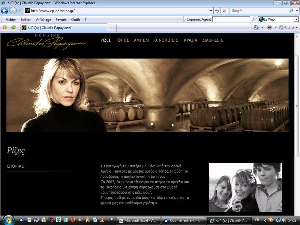Open the ΚΡΑΣΙΑ navigation link

click(190, 40)
